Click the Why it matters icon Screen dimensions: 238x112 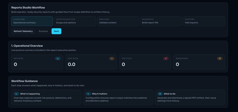tap(88, 94)
